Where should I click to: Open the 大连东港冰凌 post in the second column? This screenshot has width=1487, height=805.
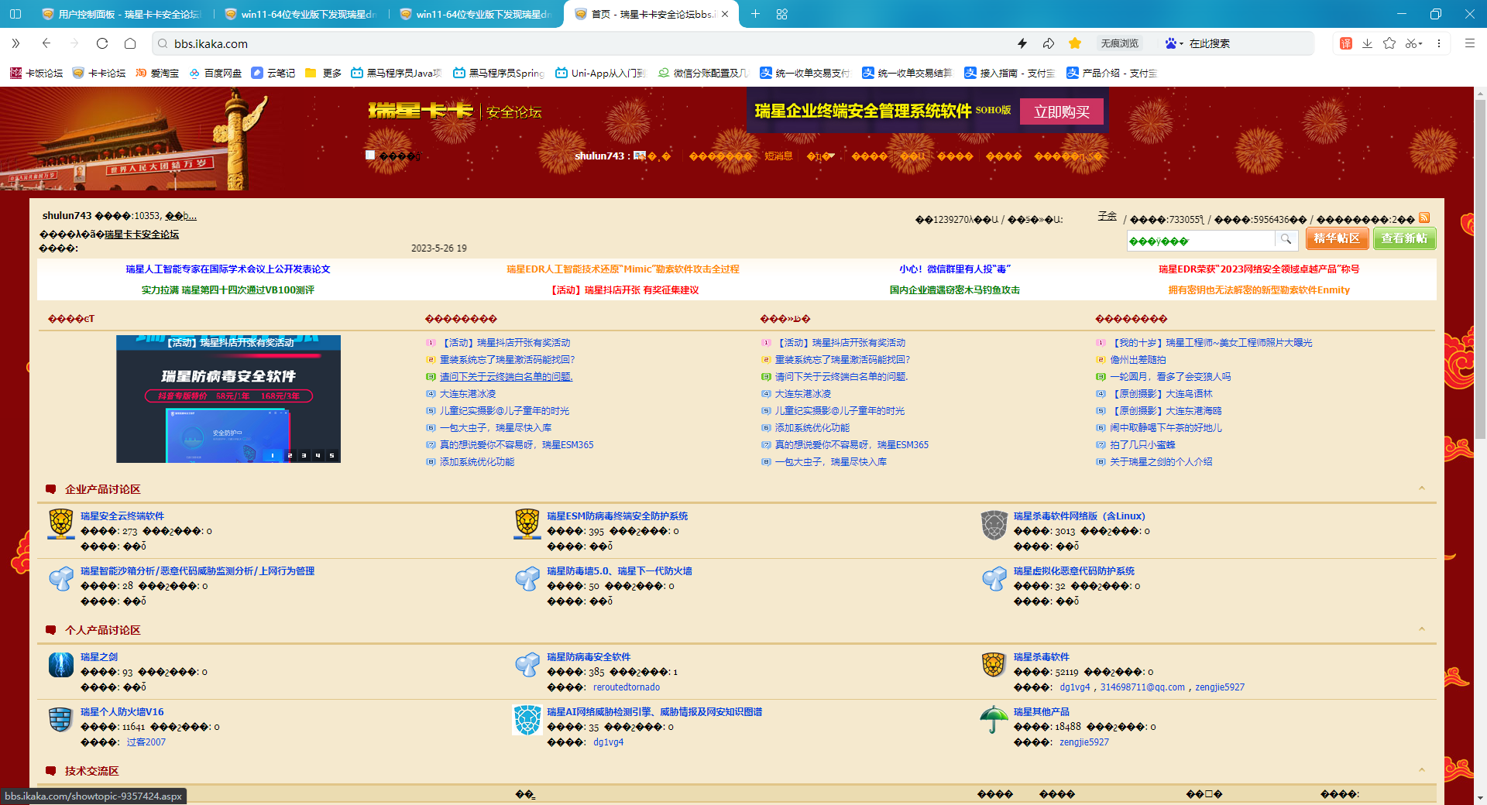tap(468, 394)
